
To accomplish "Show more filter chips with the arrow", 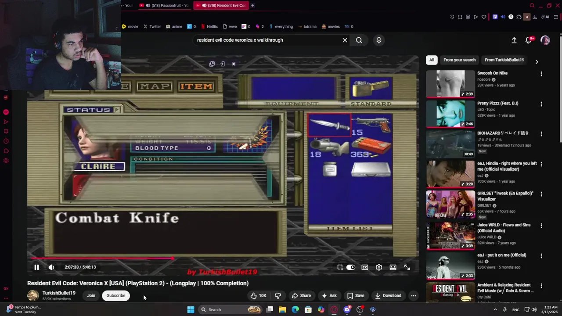I will pos(537,62).
